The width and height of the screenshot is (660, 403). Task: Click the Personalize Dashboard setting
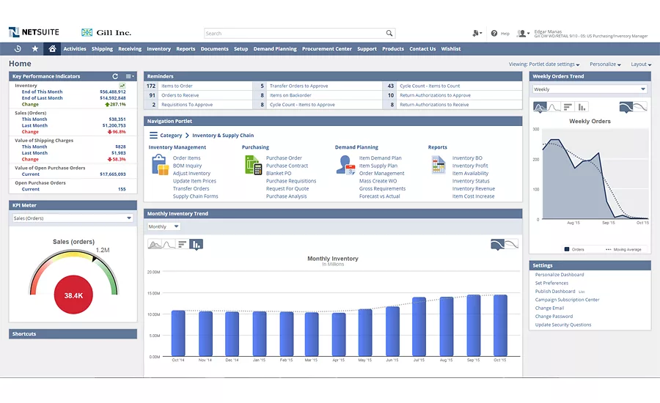pyautogui.click(x=560, y=275)
